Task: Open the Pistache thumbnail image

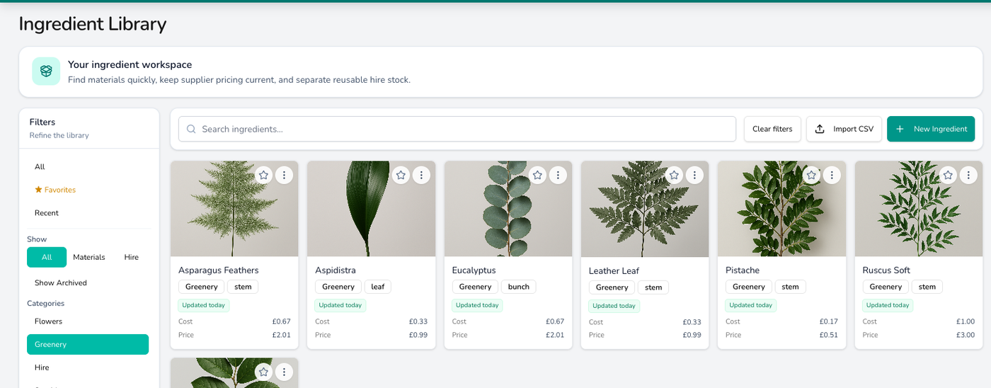Action: pyautogui.click(x=781, y=209)
